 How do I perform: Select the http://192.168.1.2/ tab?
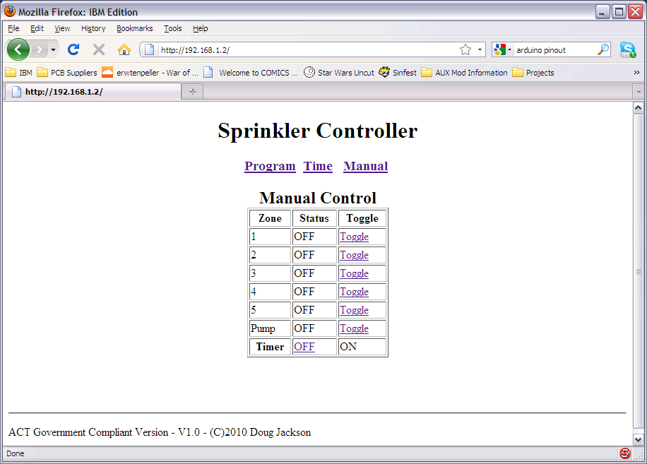(93, 92)
